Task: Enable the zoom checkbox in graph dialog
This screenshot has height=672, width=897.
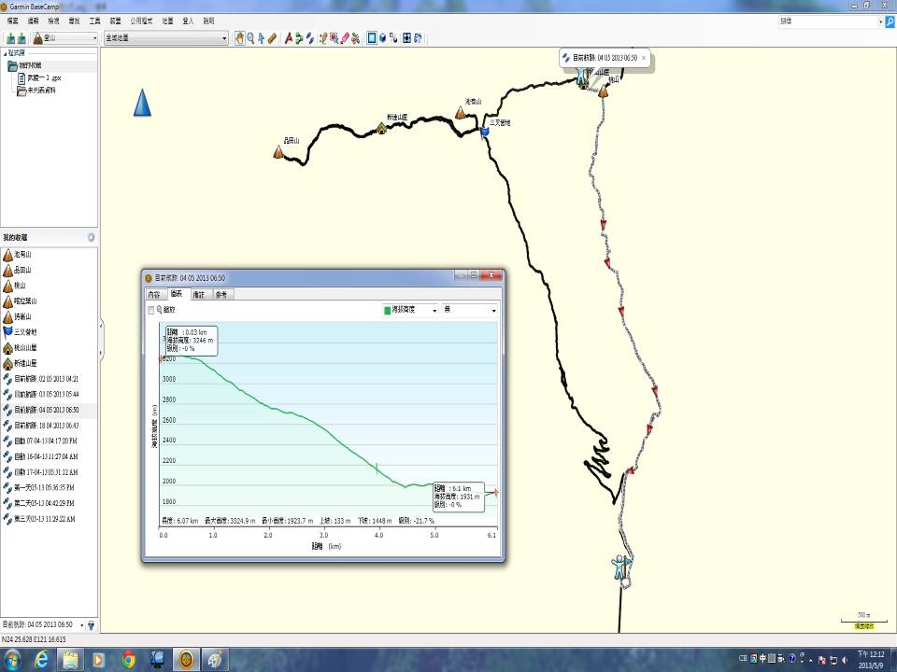Action: (x=151, y=310)
